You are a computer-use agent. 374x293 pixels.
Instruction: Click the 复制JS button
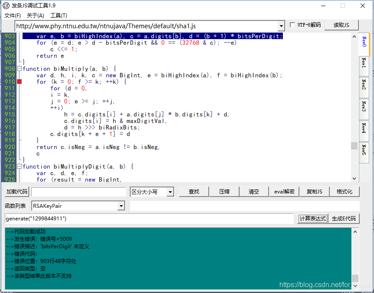(x=315, y=192)
